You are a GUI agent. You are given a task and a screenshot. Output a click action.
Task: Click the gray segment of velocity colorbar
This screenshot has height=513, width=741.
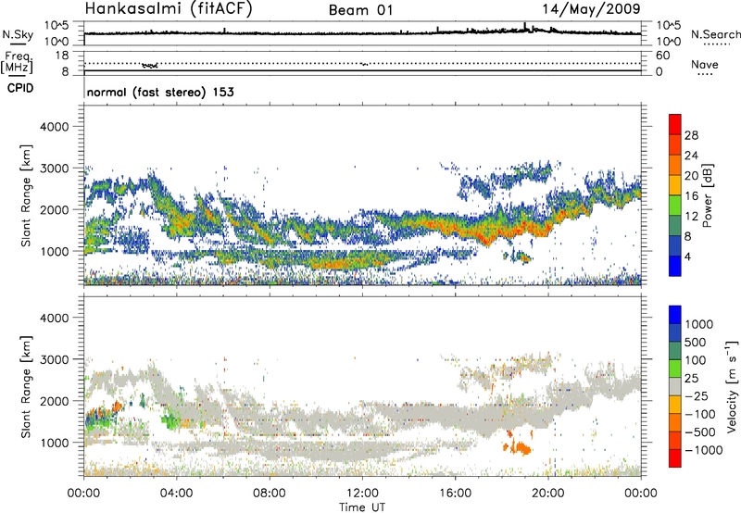(675, 387)
